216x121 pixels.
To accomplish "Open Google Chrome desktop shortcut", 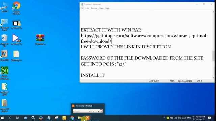I will pyautogui.click(x=17, y=8).
